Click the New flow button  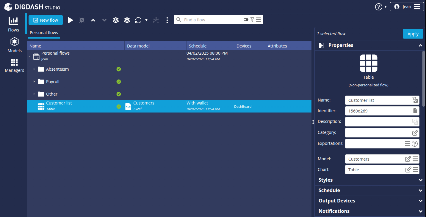pos(46,20)
